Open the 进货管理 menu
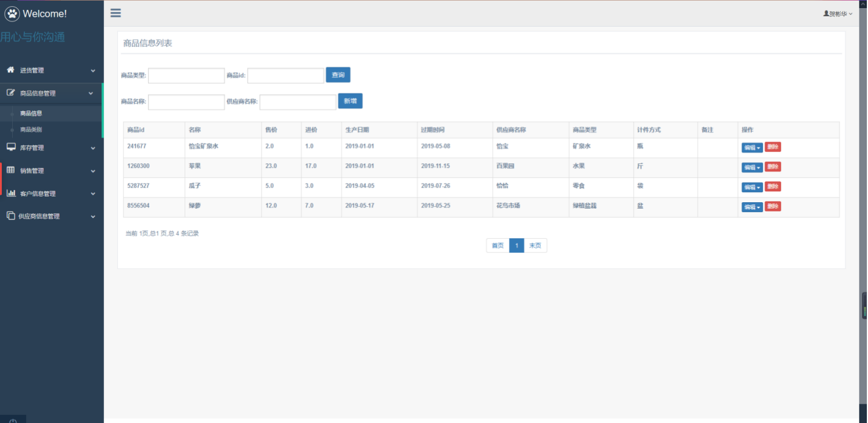Screen dimensions: 868x423 [52, 70]
